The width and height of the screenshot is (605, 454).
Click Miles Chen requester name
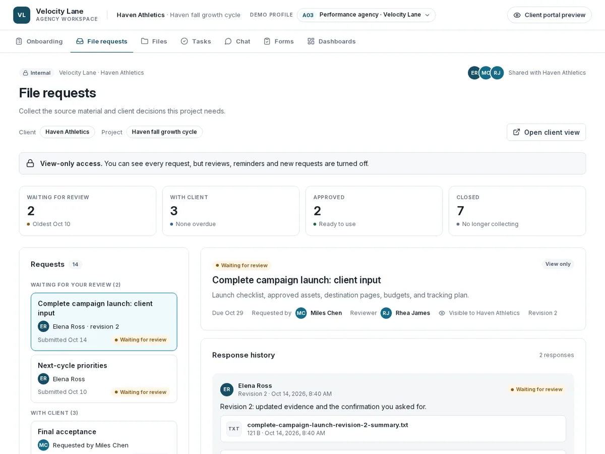(326, 313)
